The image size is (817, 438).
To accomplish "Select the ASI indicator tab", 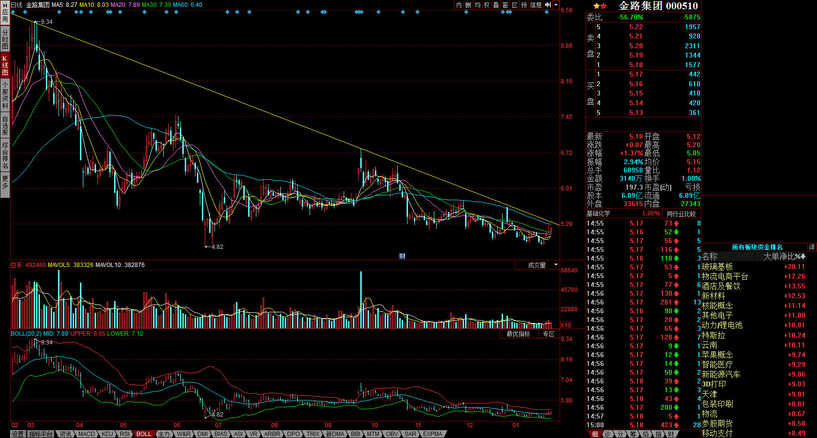I will [x=238, y=434].
